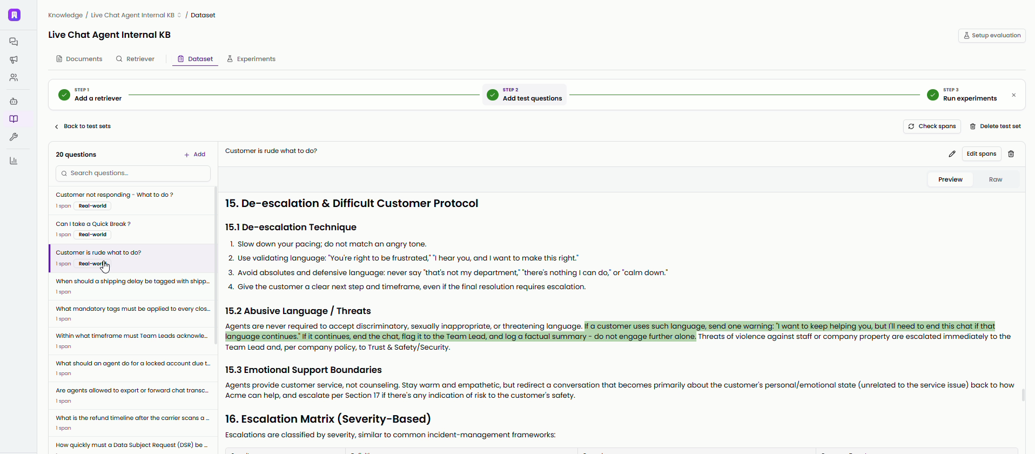
Task: Focus the Search questions field
Action: point(133,173)
